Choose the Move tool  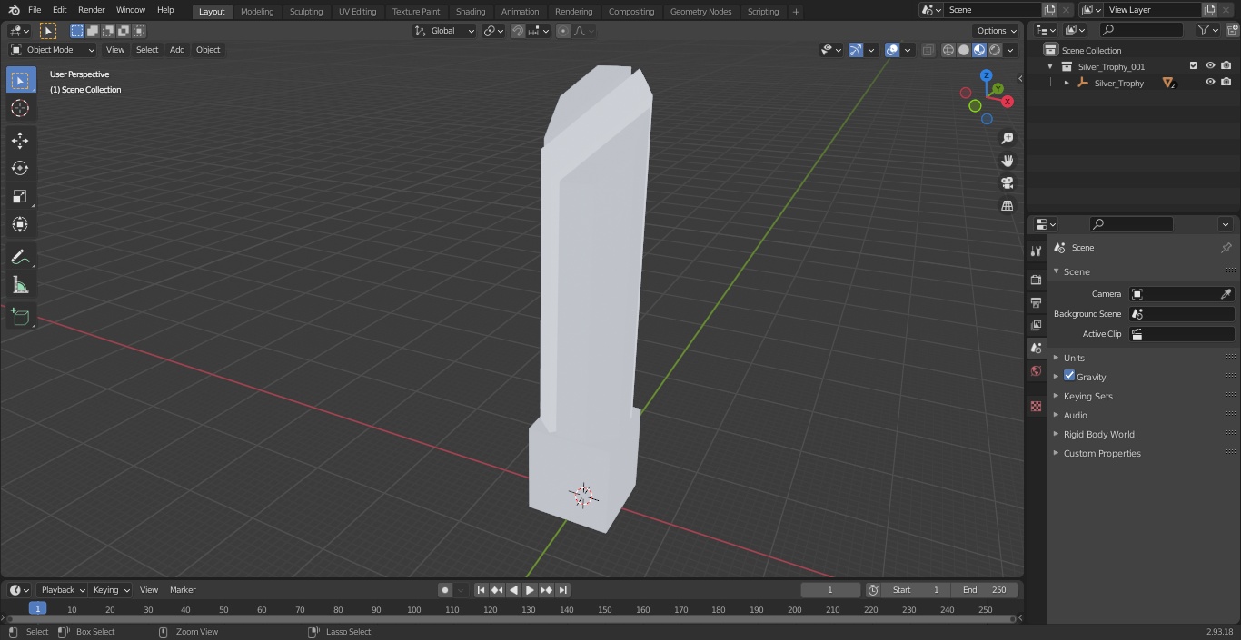[x=20, y=140]
